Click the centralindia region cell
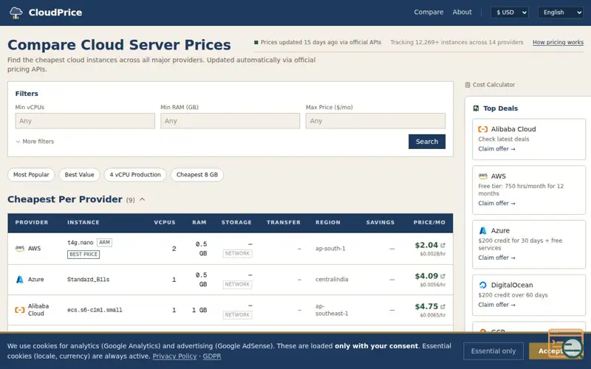 tap(332, 280)
